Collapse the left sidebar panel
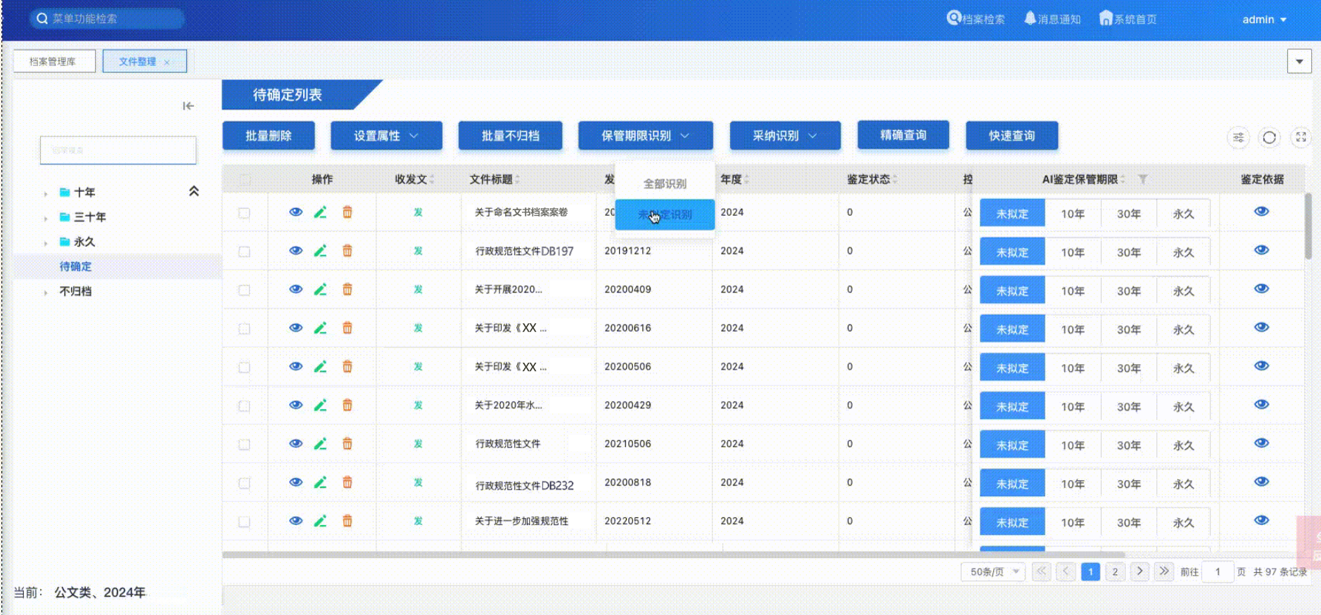This screenshot has height=615, width=1321. [188, 106]
